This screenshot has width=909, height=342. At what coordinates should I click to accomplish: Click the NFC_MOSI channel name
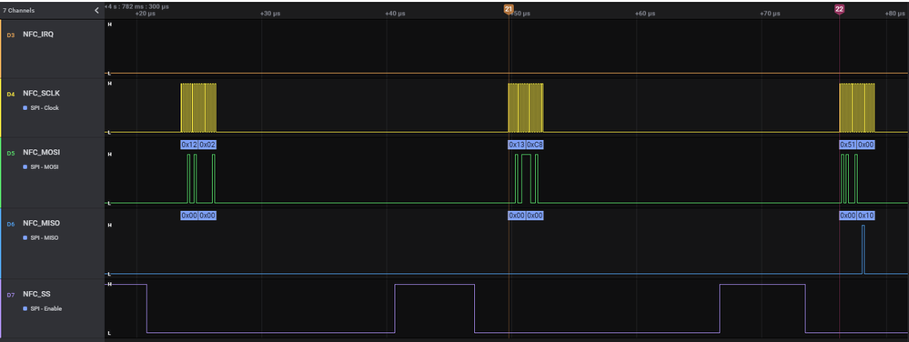click(x=41, y=153)
